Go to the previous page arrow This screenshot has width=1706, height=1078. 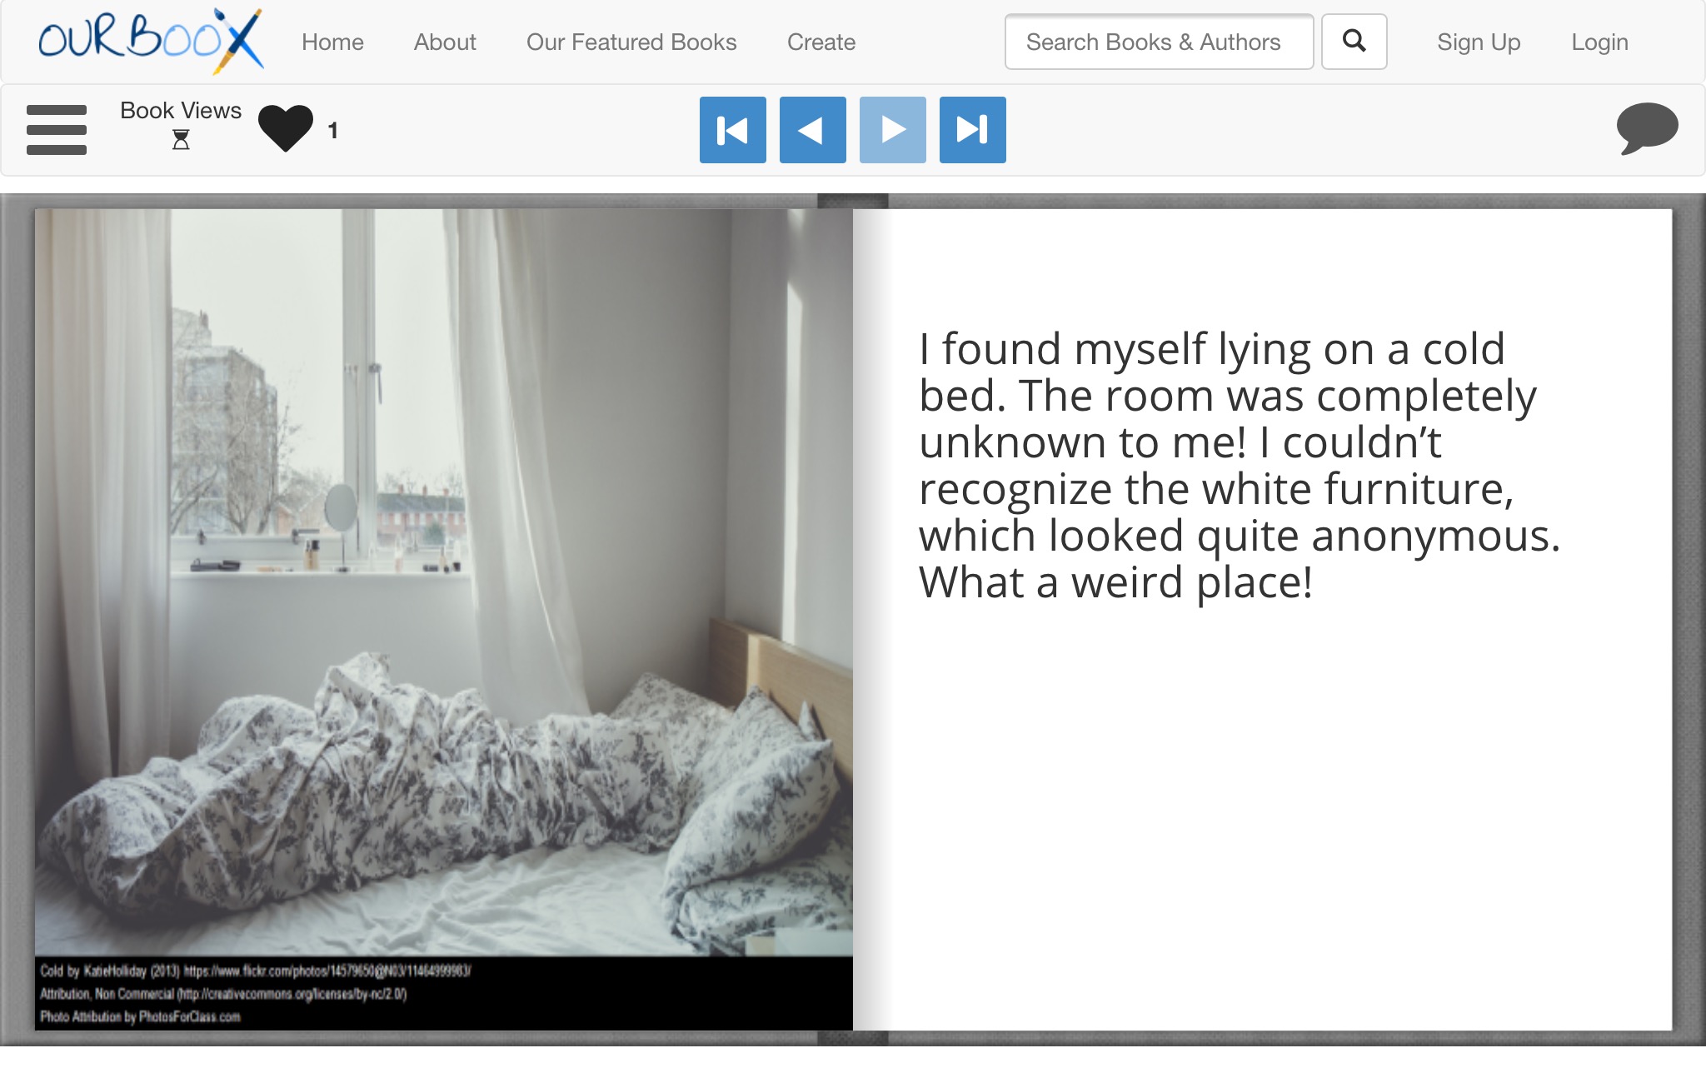coord(812,130)
